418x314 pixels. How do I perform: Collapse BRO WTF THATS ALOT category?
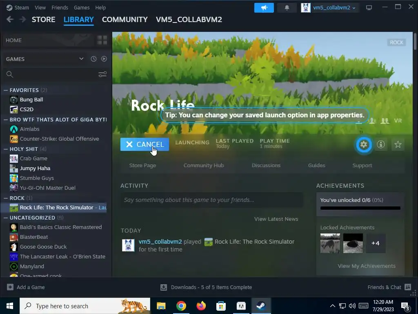(6, 120)
